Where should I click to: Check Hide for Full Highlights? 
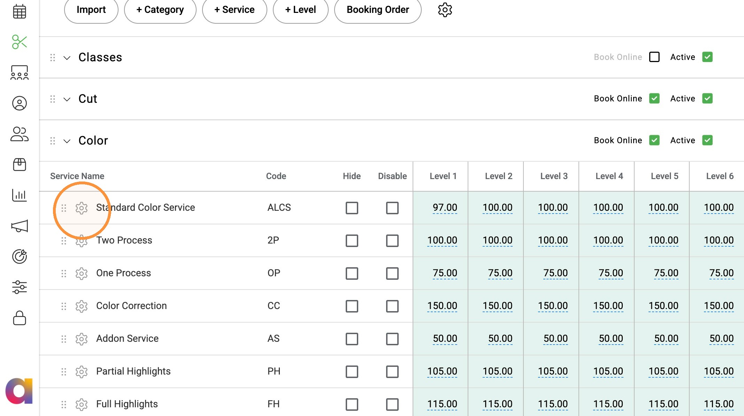click(352, 405)
